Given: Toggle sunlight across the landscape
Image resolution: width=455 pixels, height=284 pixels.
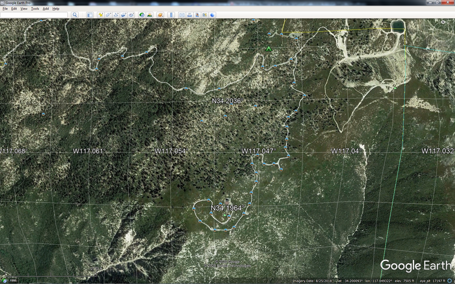Looking at the screenshot, I should (x=149, y=15).
